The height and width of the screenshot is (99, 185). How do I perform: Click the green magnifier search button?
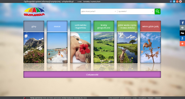(158, 11)
